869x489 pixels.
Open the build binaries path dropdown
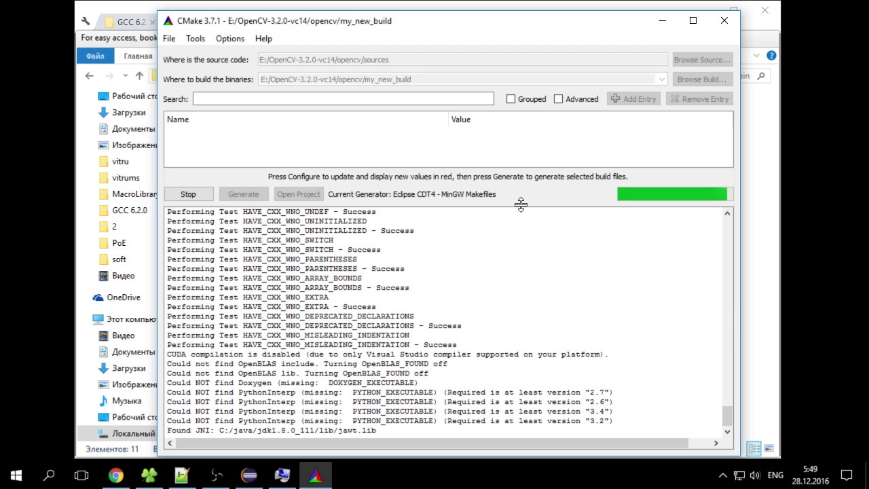(x=662, y=79)
